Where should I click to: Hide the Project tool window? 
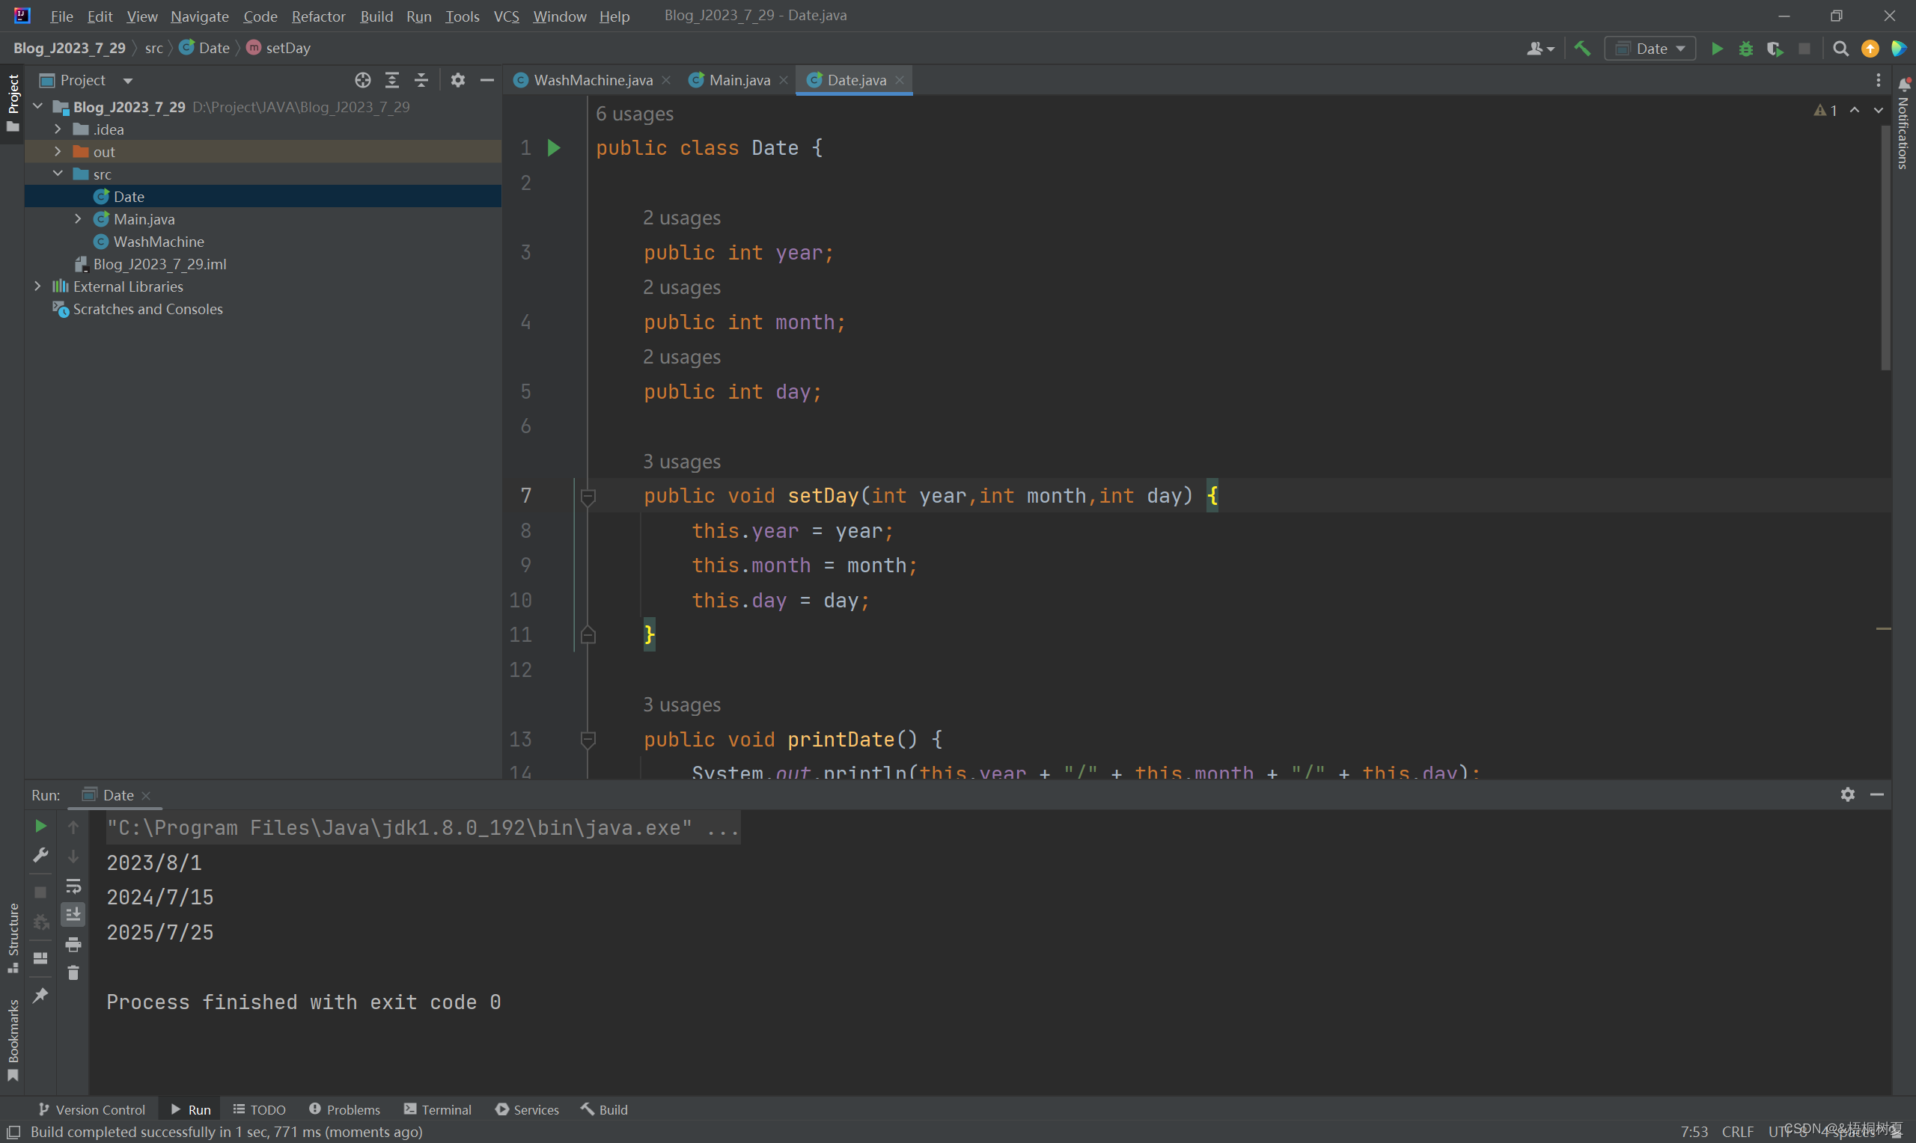click(487, 80)
